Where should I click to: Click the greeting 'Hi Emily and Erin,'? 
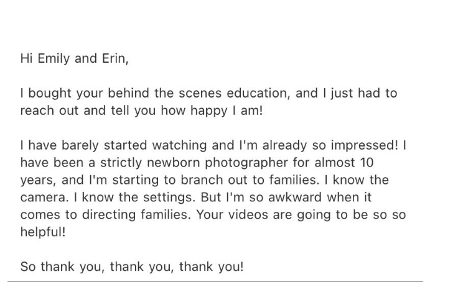point(74,58)
